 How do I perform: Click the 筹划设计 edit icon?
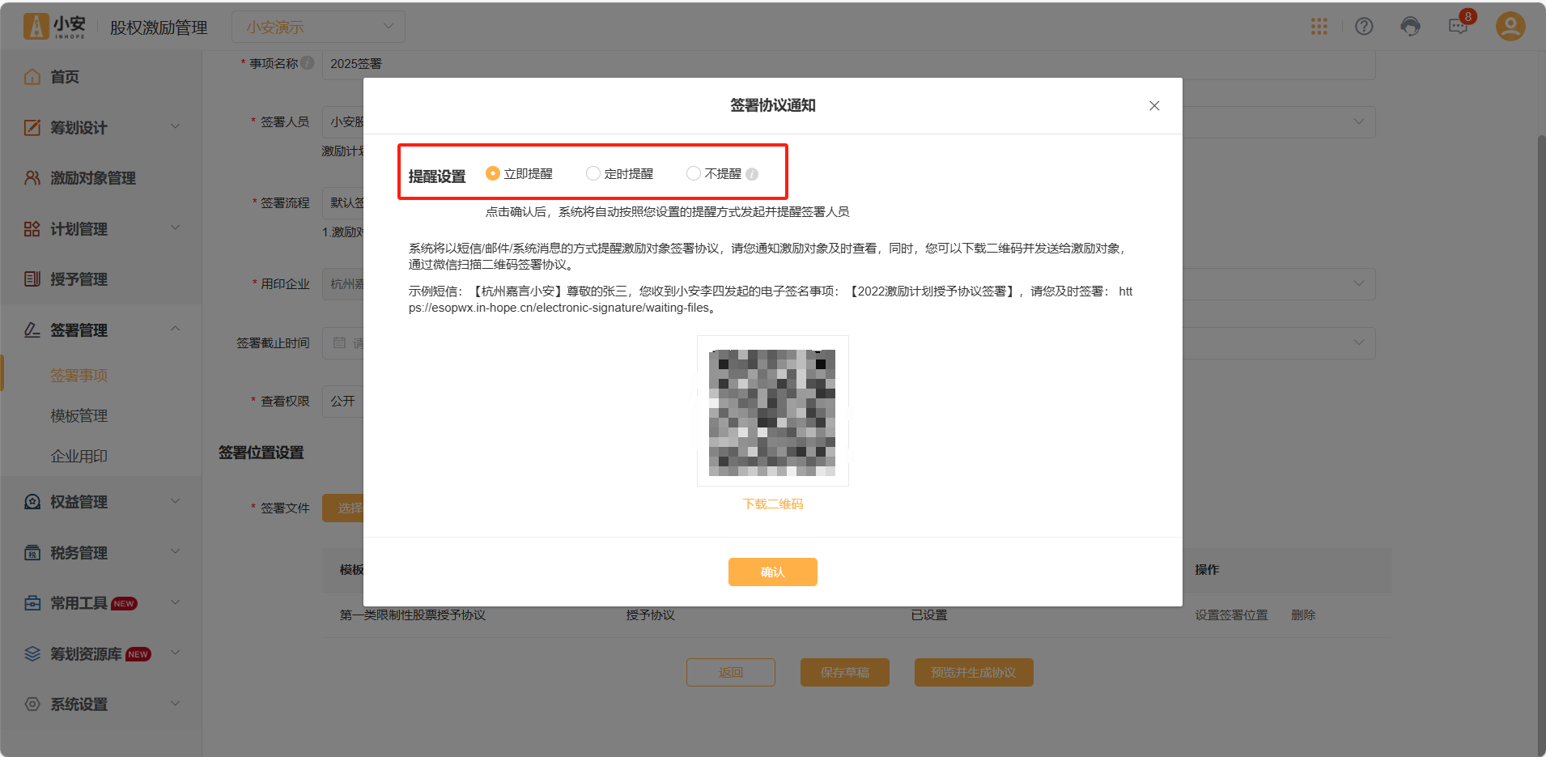tap(32, 127)
